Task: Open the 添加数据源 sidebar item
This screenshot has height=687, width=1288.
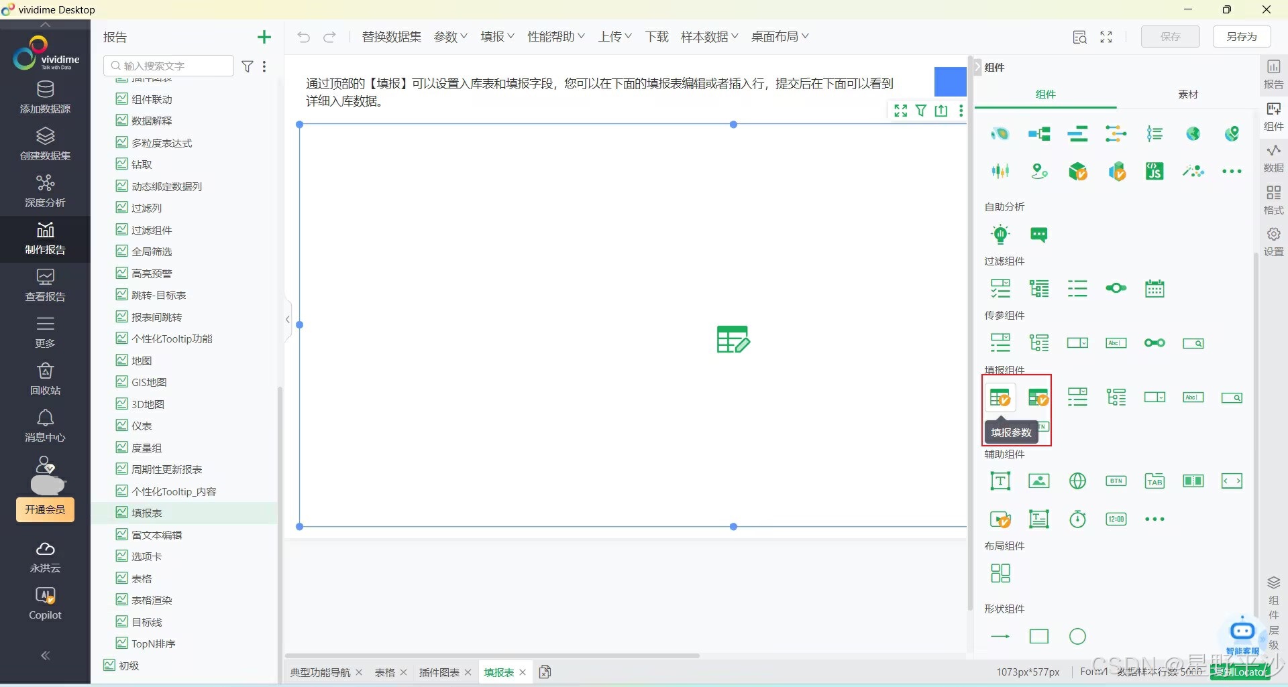Action: 45,97
